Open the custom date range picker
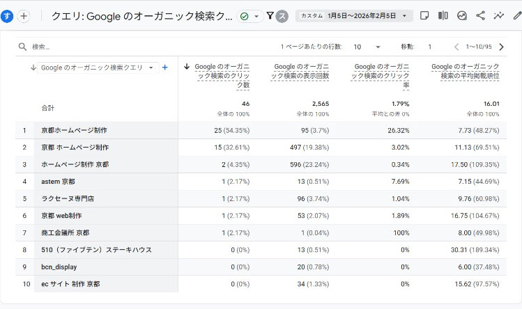The height and width of the screenshot is (309, 522). [x=354, y=16]
